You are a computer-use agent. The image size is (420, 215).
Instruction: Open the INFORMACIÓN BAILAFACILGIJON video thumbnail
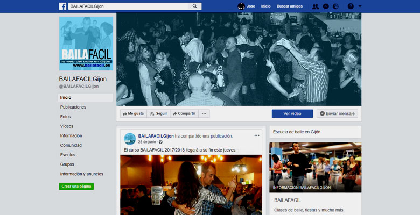click(315, 167)
